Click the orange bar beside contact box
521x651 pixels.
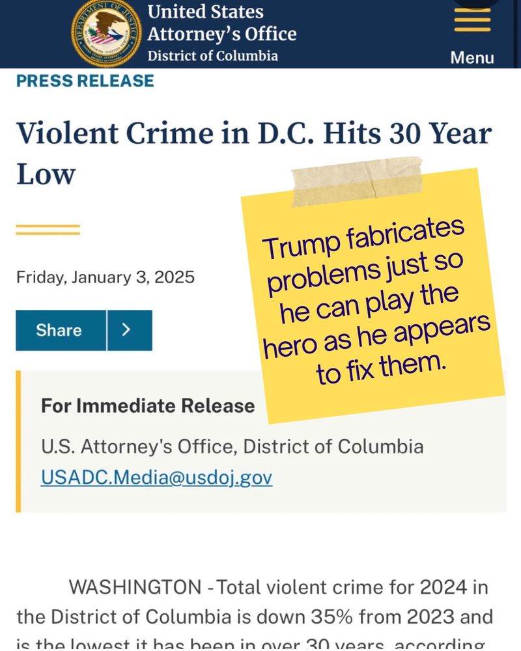click(x=18, y=441)
